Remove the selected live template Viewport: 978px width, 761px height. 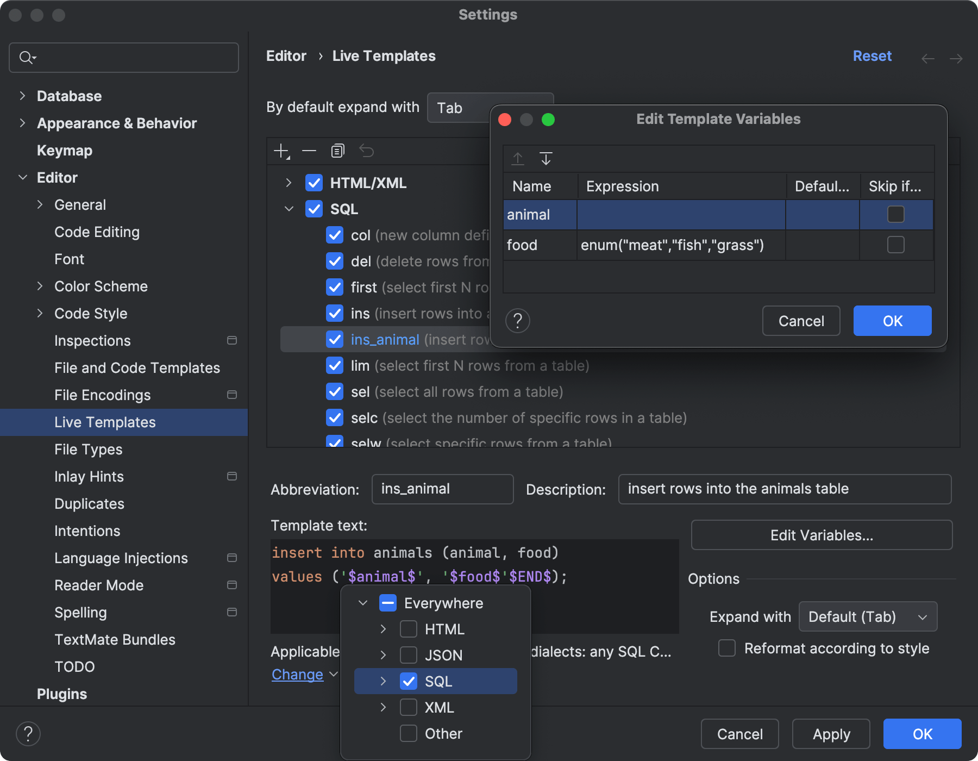pos(309,151)
